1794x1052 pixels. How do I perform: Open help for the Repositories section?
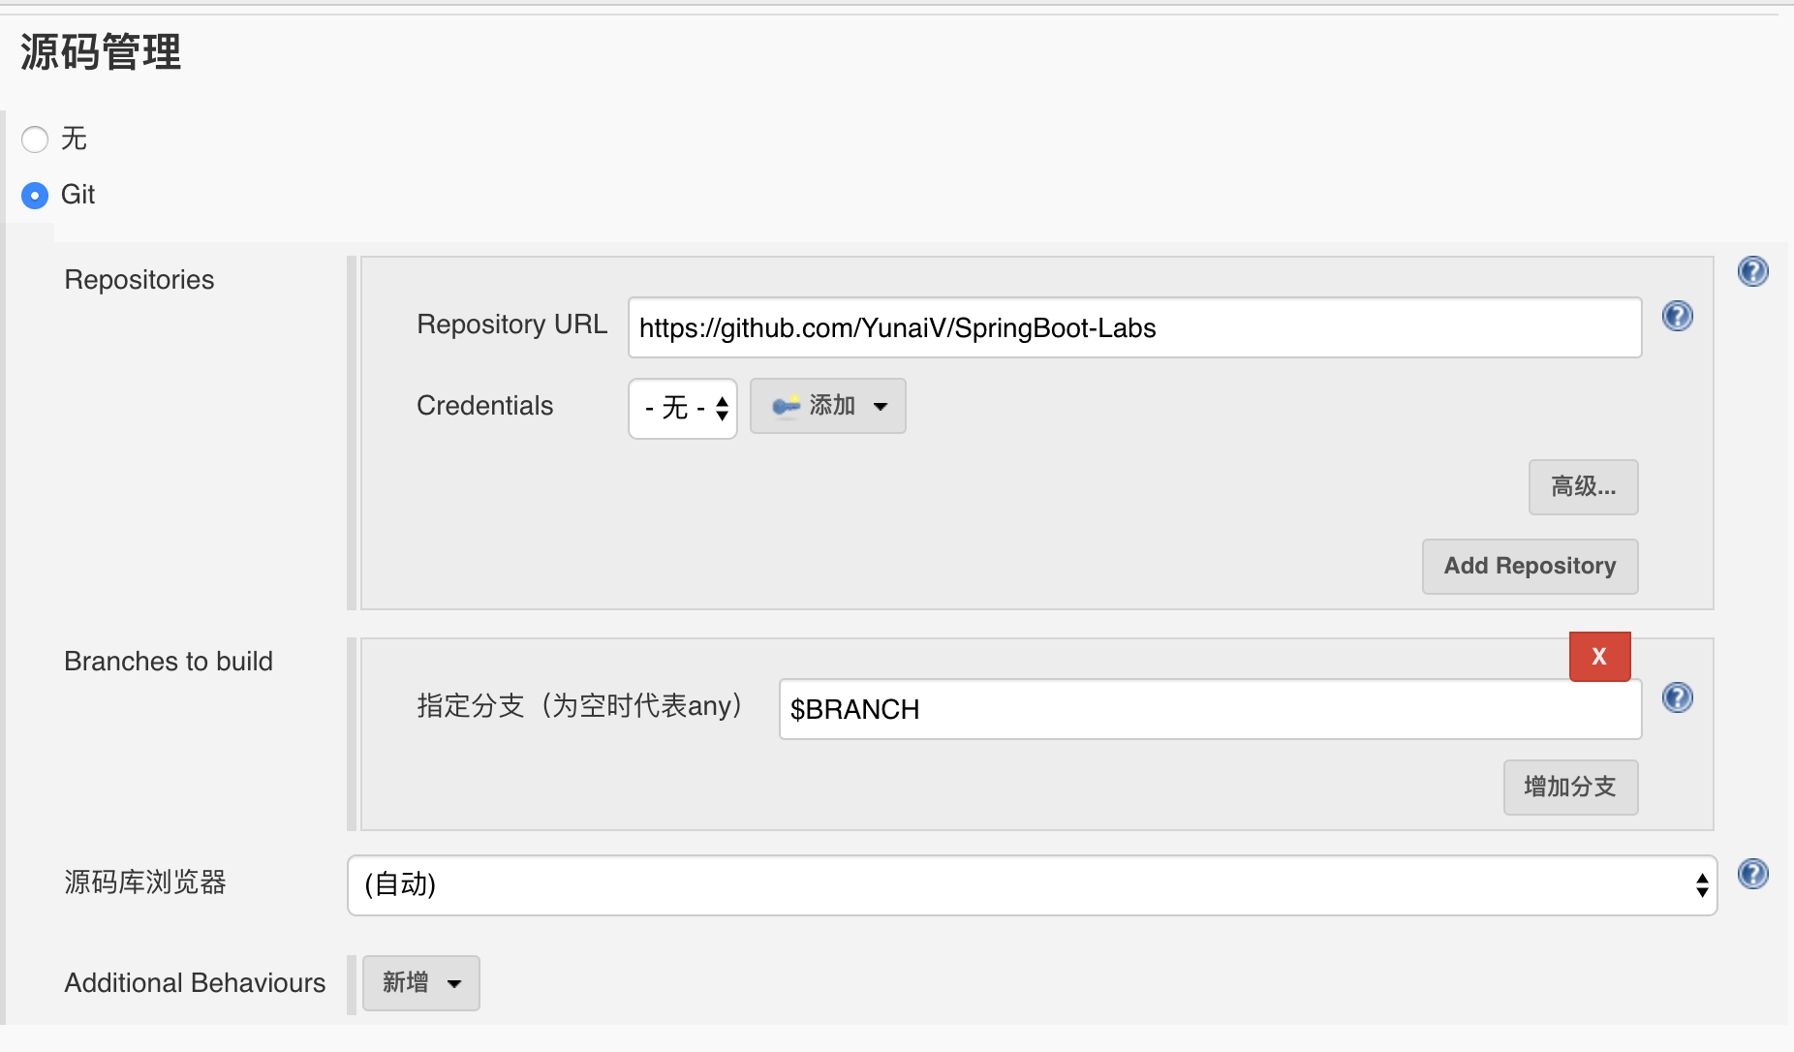click(1752, 271)
